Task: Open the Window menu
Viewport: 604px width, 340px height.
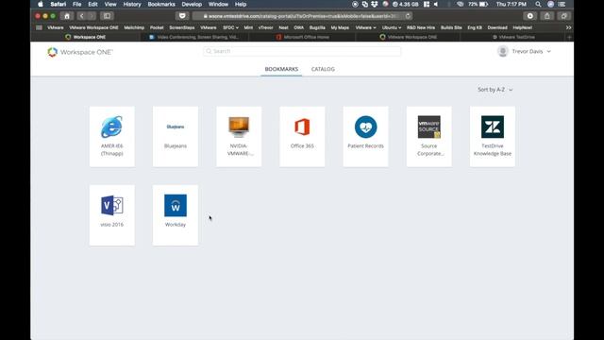Action: pyautogui.click(x=218, y=4)
